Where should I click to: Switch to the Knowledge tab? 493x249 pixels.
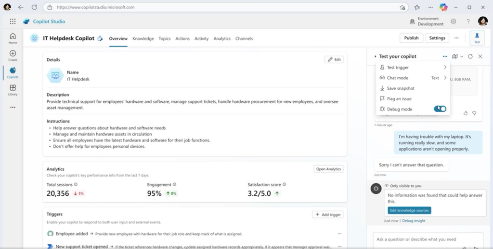point(143,38)
